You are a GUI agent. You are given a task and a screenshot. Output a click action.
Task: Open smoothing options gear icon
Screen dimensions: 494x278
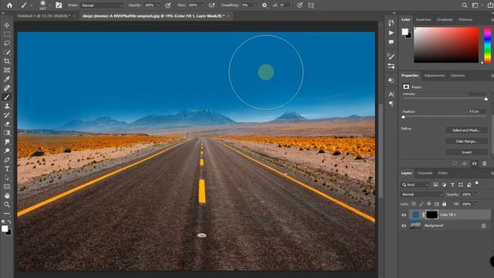264,5
